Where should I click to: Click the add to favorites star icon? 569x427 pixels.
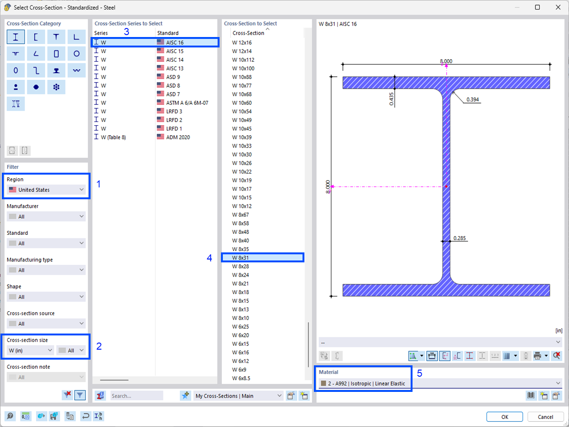tap(185, 396)
